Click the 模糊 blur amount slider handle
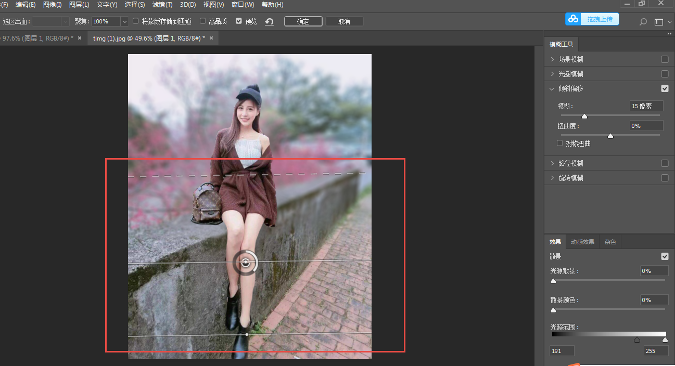This screenshot has height=366, width=675. point(584,116)
